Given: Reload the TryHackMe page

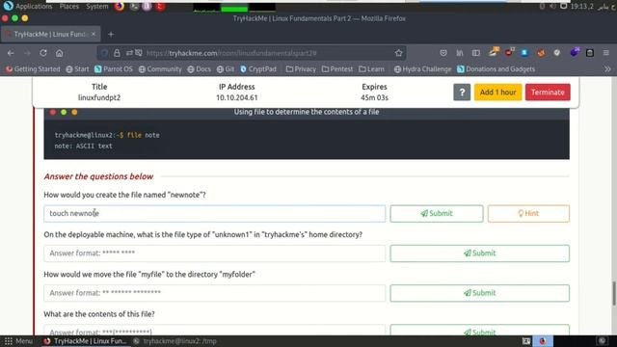Looking at the screenshot, I should [x=43, y=53].
